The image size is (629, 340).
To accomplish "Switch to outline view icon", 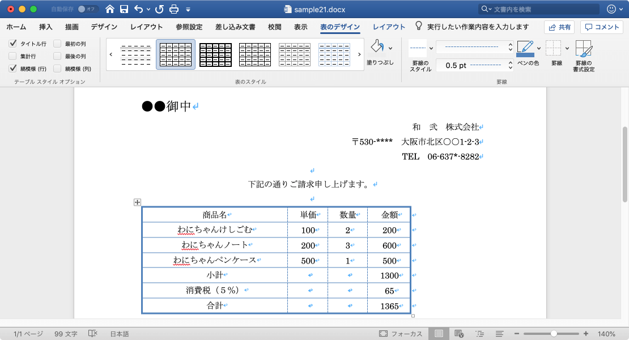I will pos(479,334).
